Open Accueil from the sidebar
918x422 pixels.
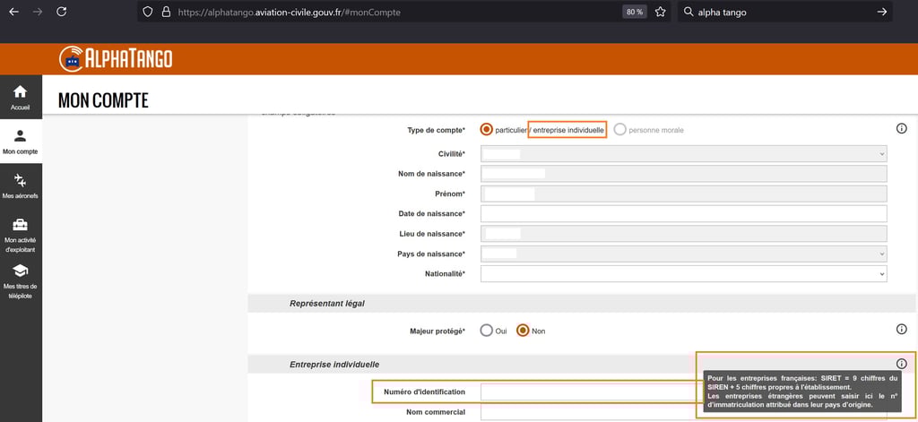[x=21, y=97]
